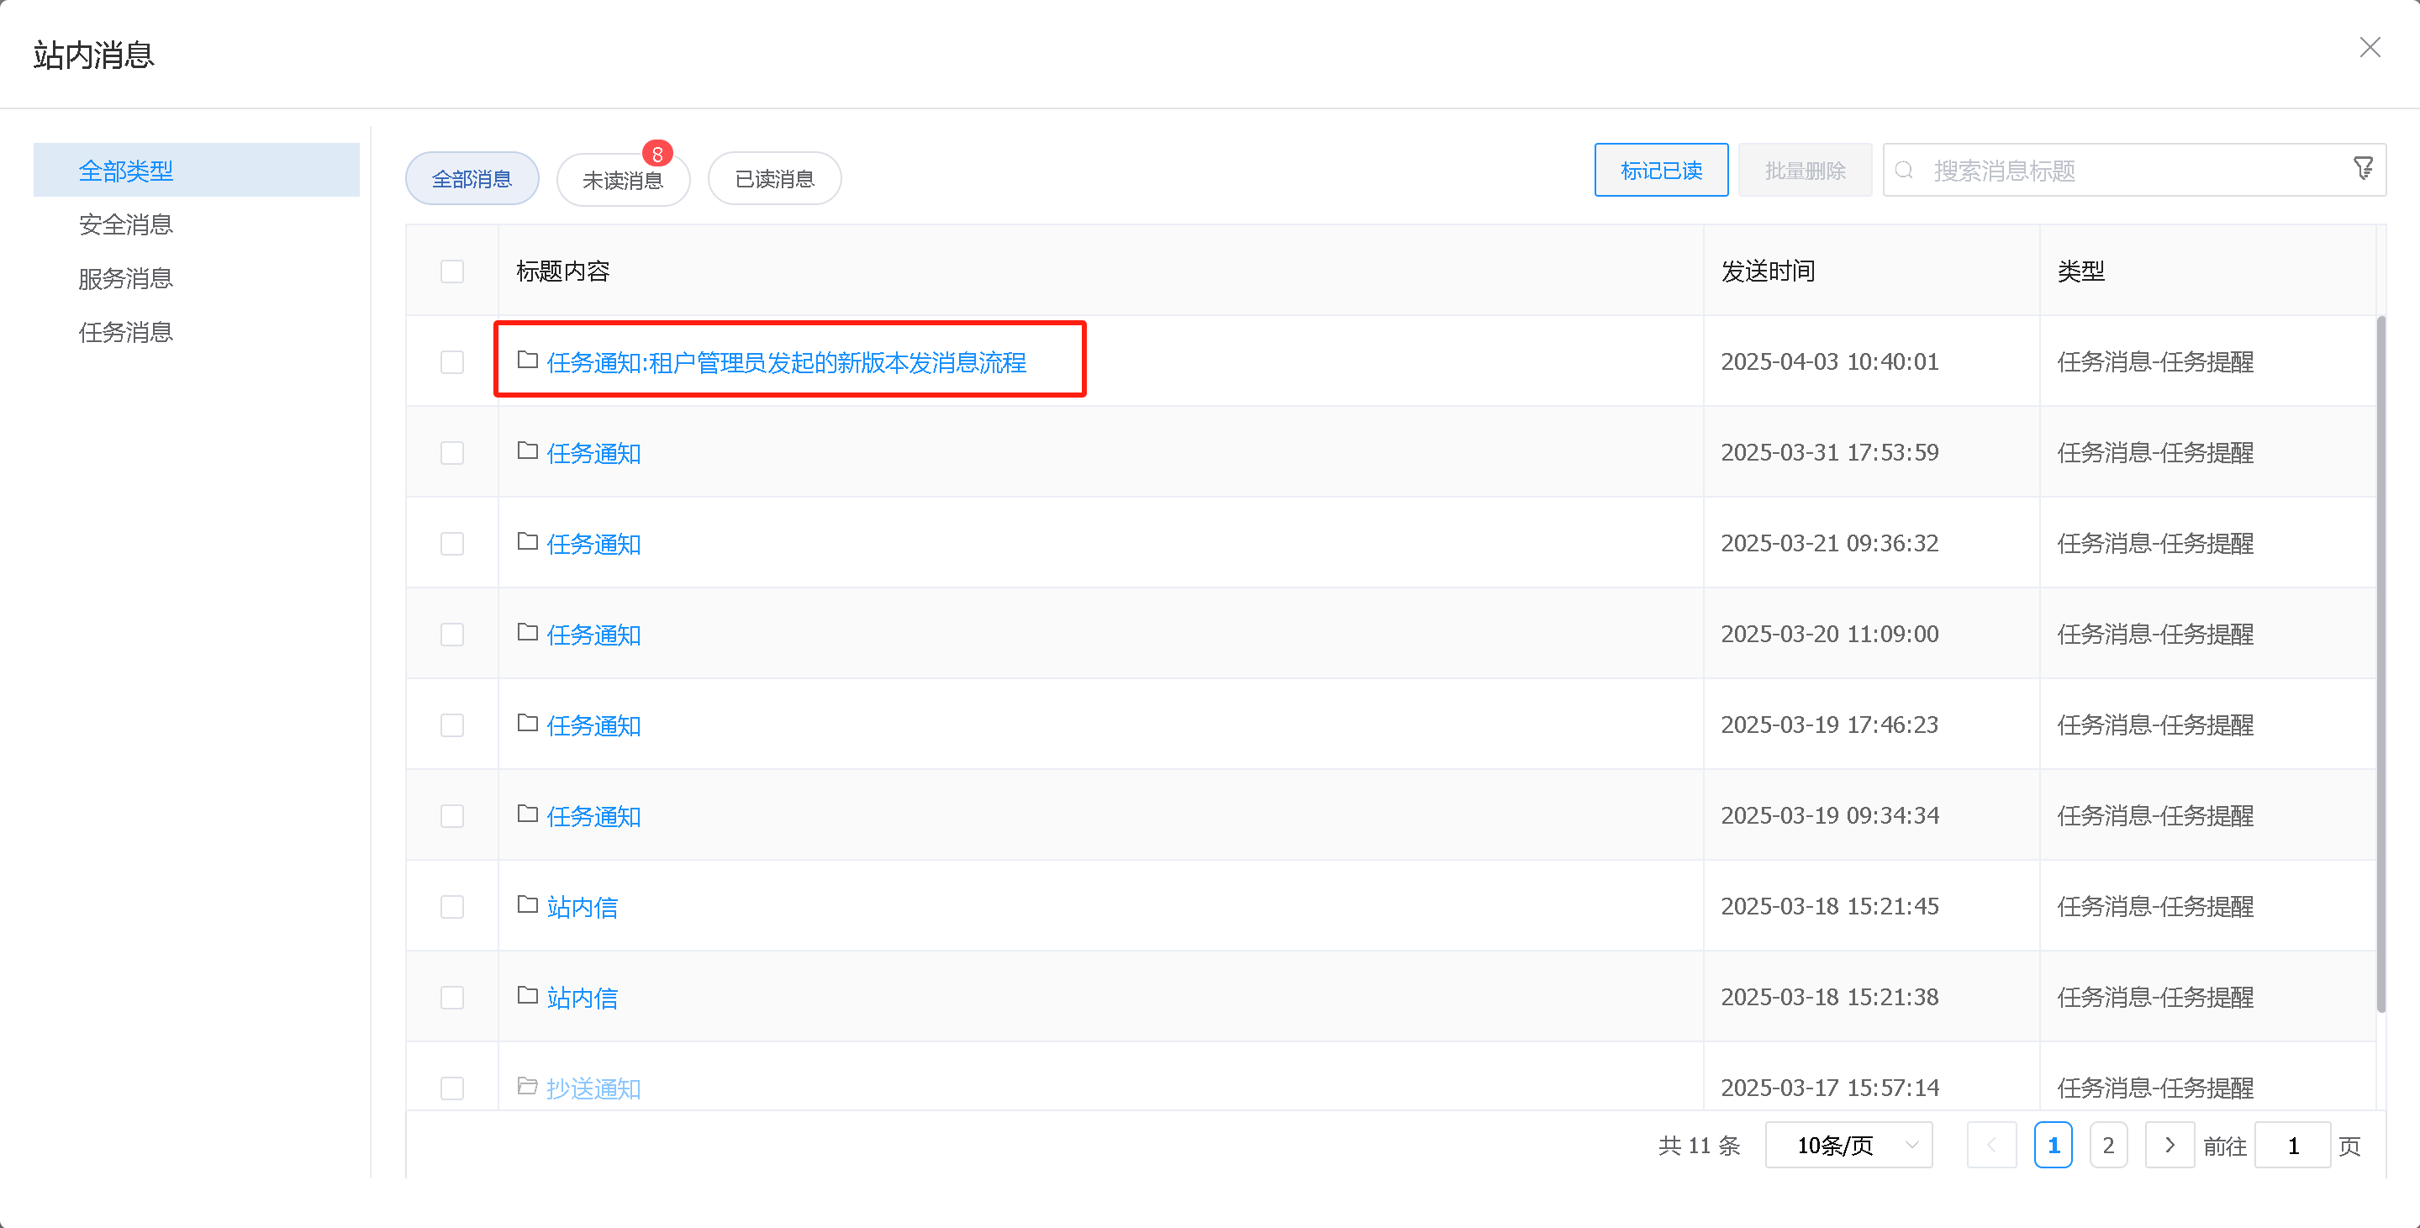Check the box for 2025-04-03 message
This screenshot has height=1228, width=2420.
[x=452, y=362]
